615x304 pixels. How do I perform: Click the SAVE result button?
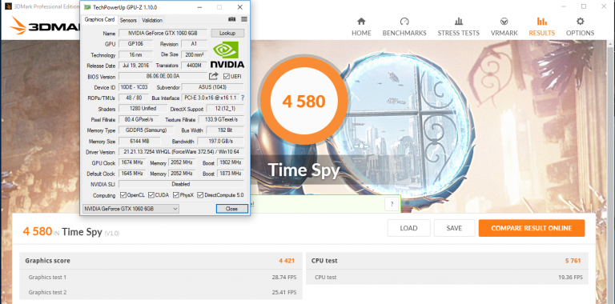tap(454, 228)
